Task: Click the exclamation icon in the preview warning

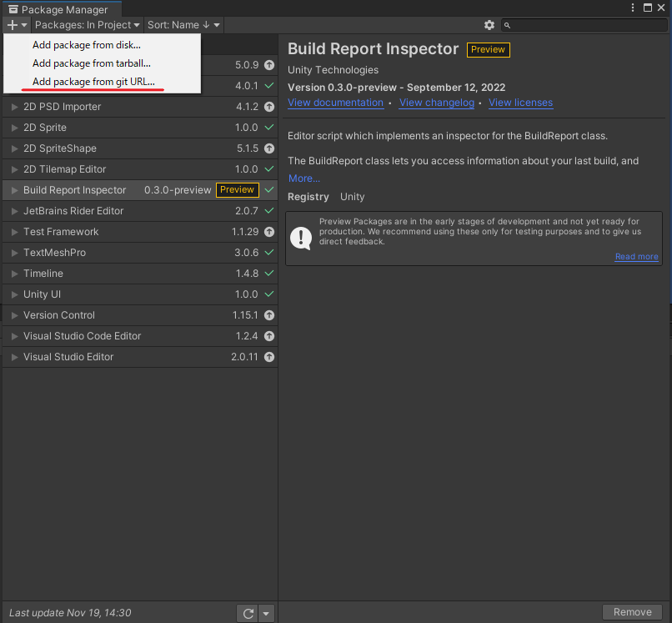Action: [301, 238]
